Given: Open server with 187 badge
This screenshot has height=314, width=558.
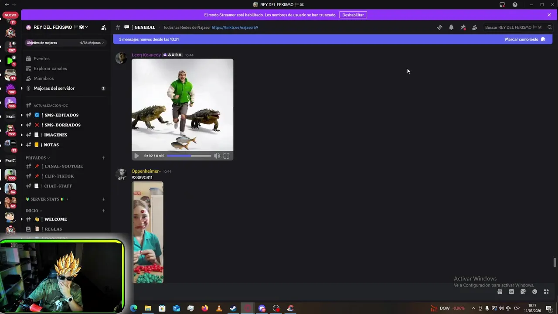Looking at the screenshot, I should [x=10, y=89].
